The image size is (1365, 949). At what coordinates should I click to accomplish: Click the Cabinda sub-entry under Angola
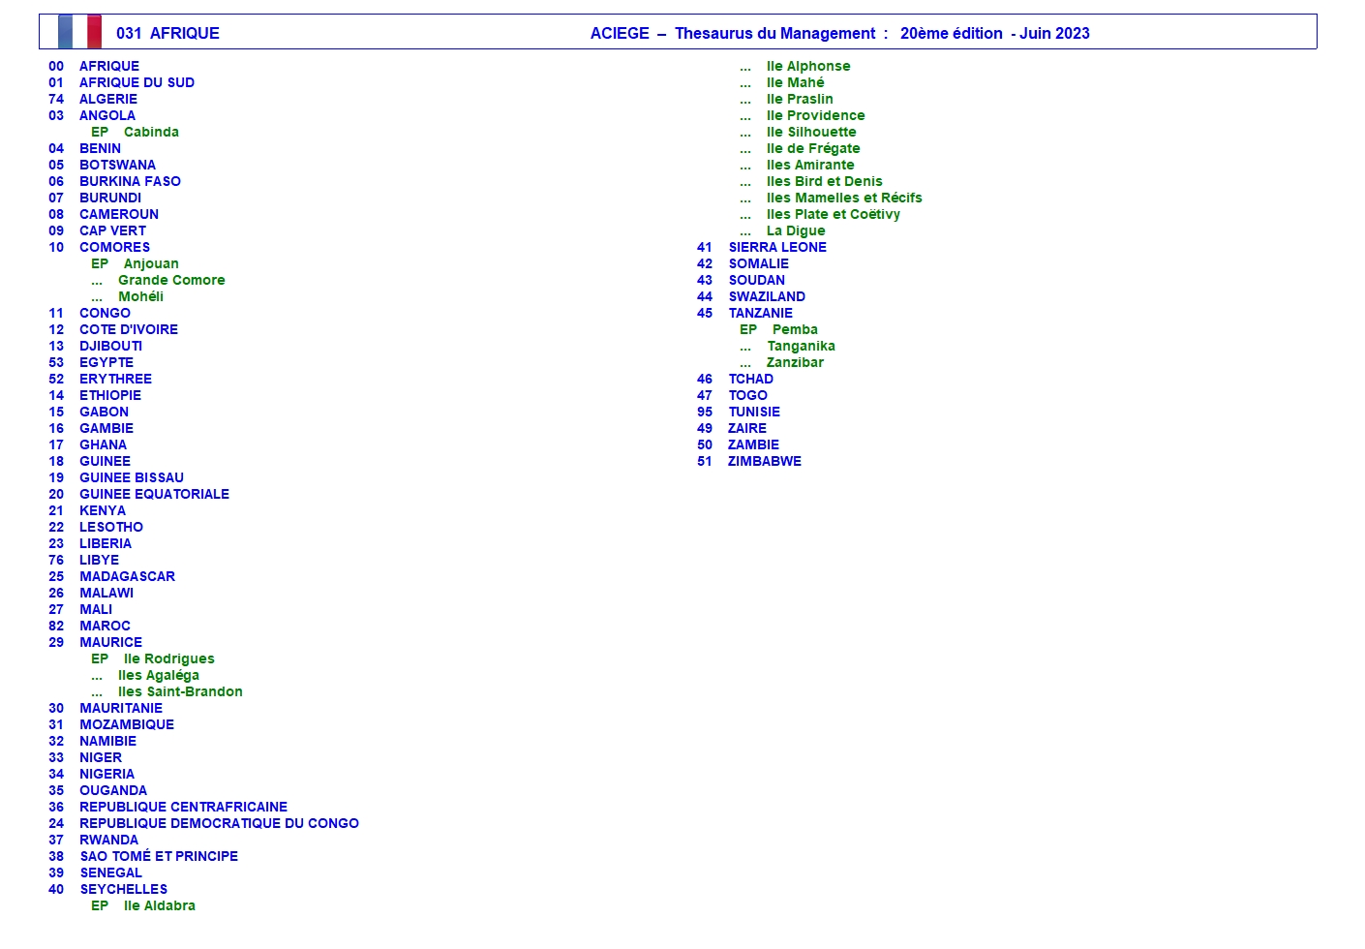[x=151, y=132]
